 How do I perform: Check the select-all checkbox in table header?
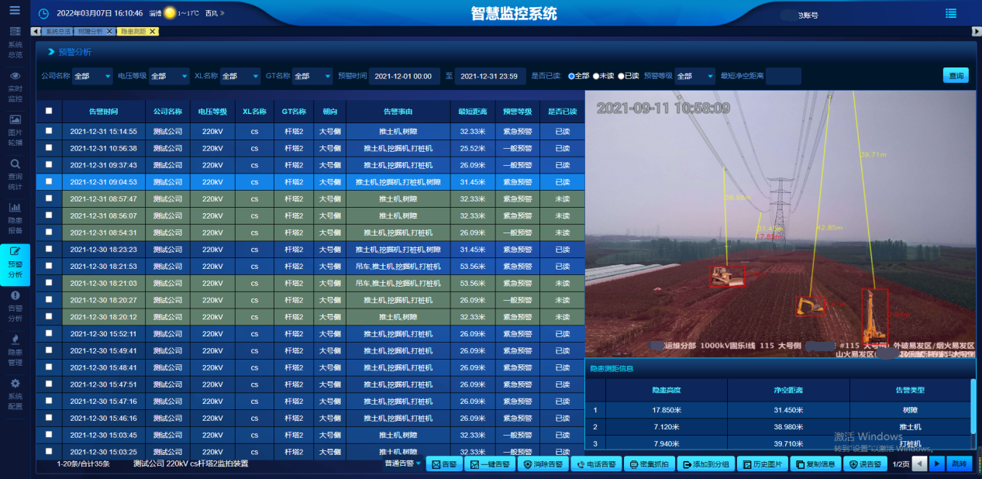49,111
